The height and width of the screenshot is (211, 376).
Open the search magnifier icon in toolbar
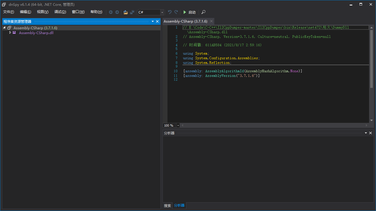tap(204, 12)
